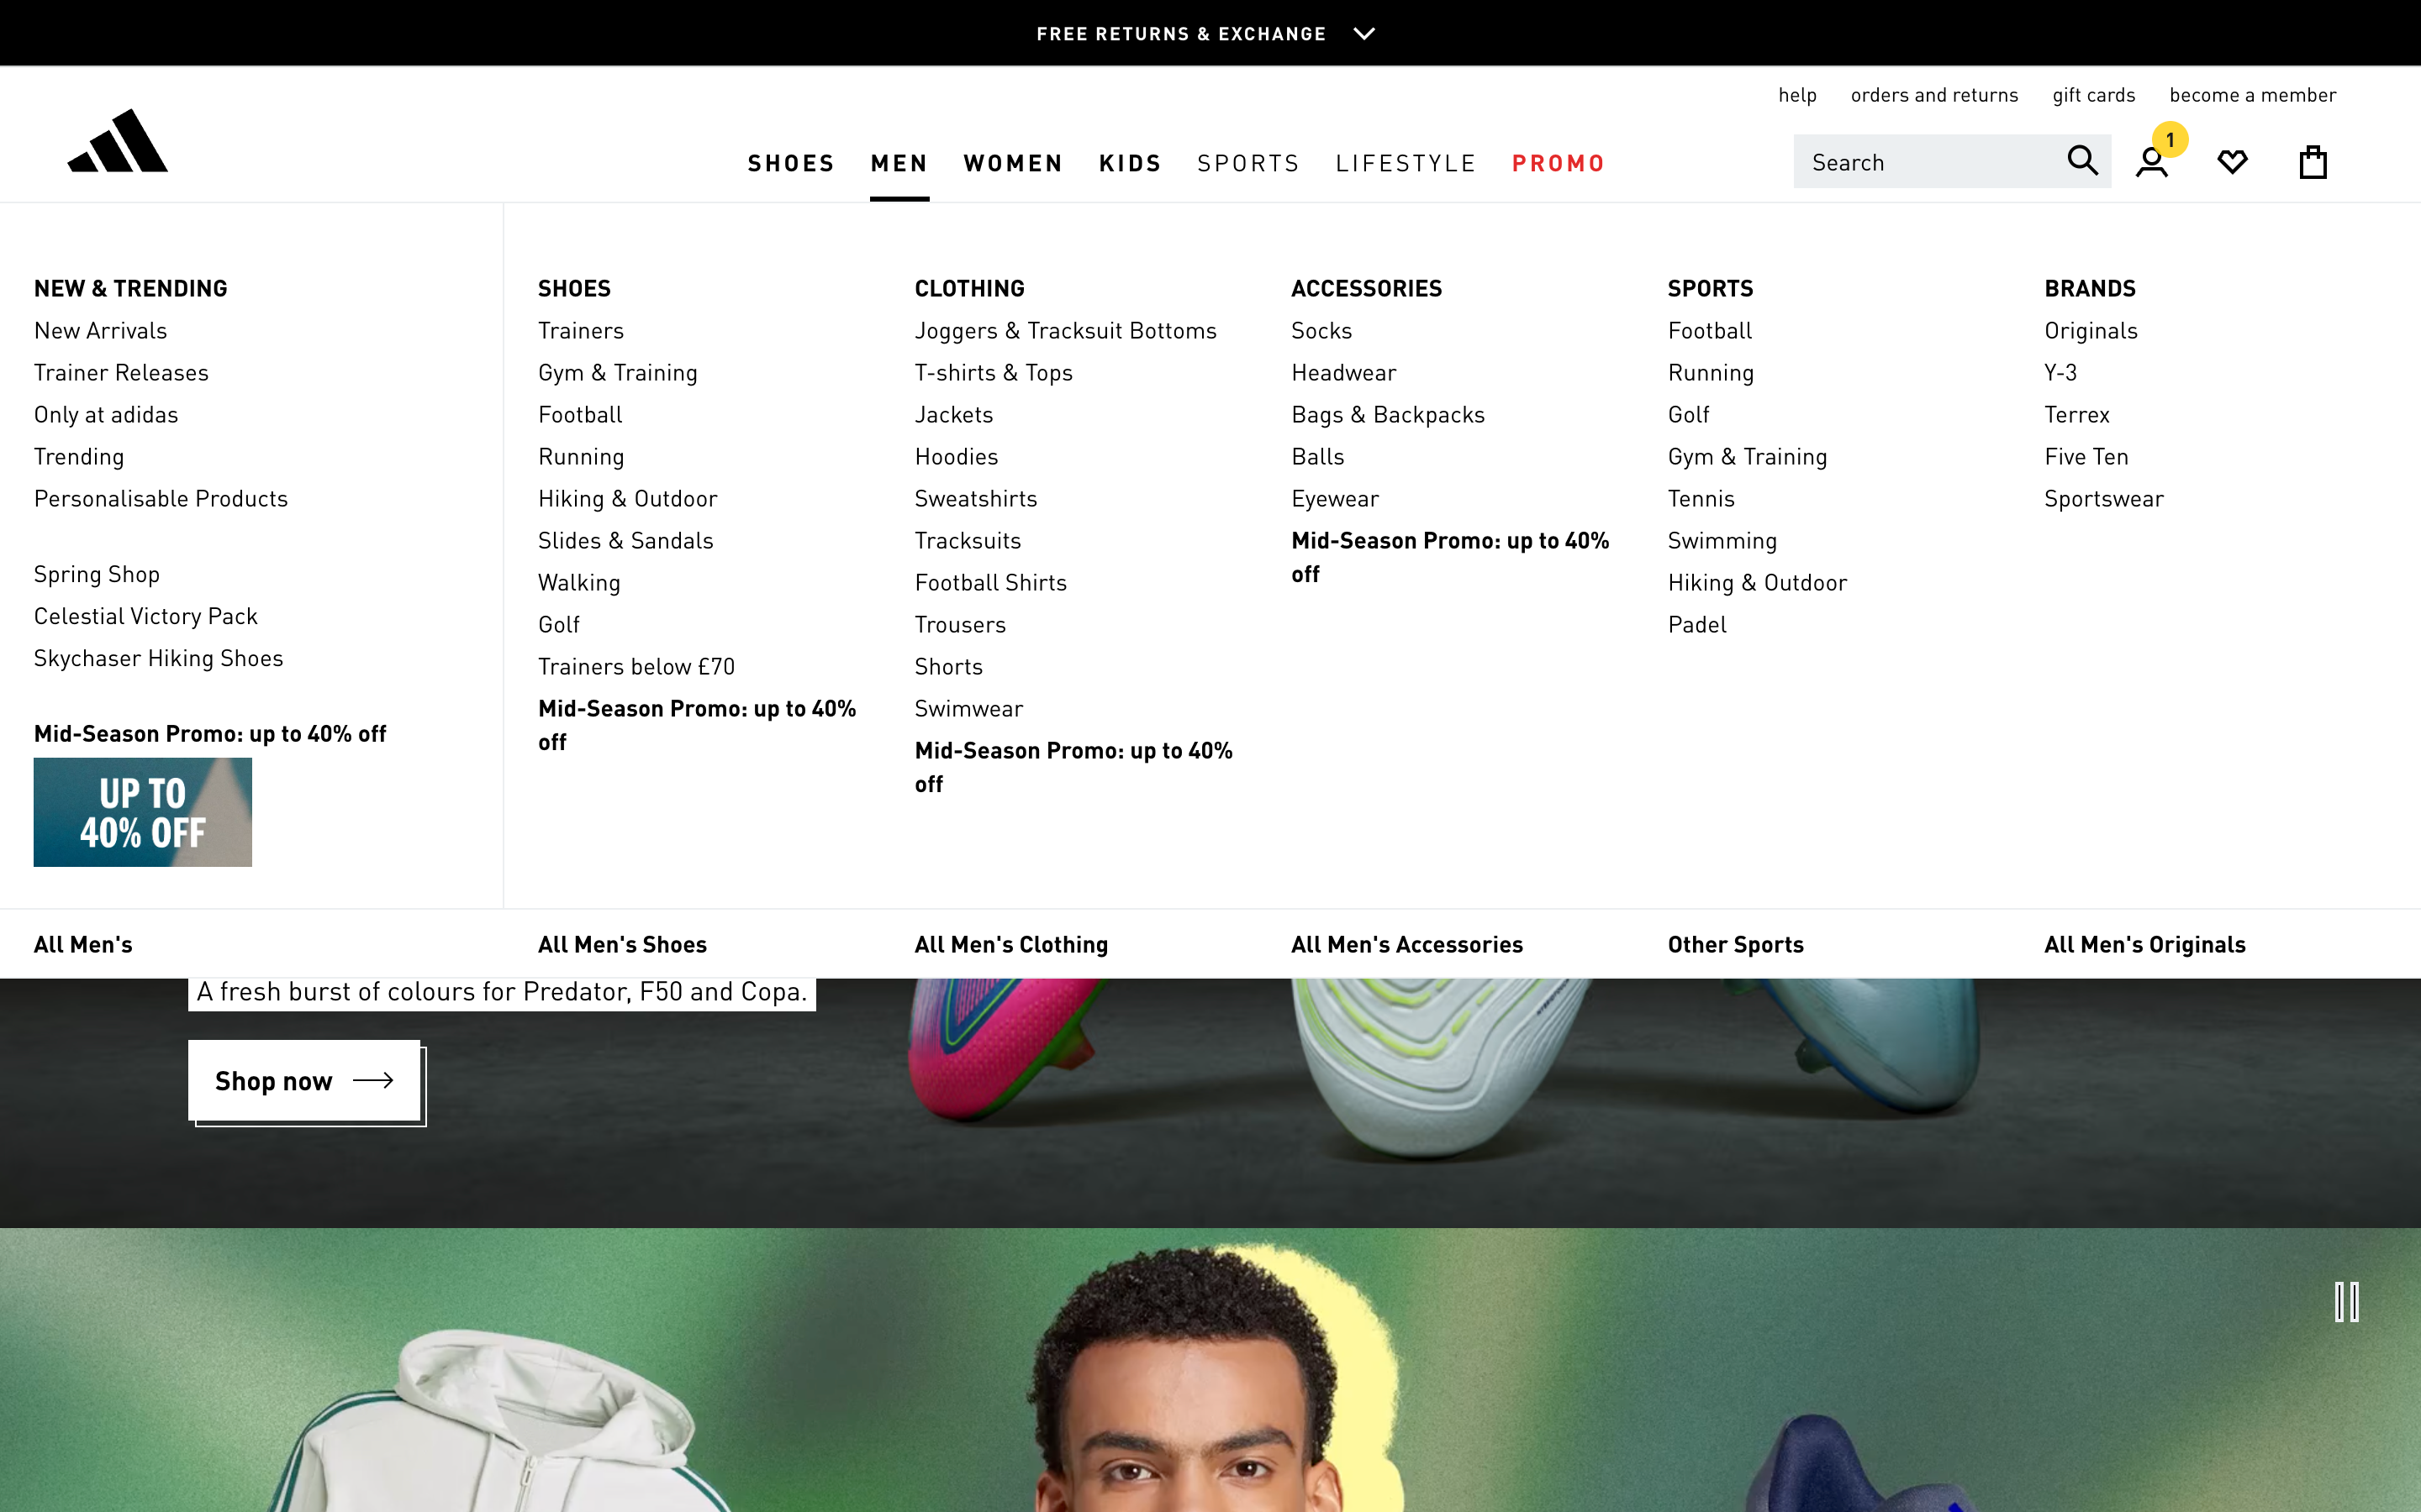The image size is (2421, 1512).
Task: Open New Arrivals under New & Trending
Action: 100,330
